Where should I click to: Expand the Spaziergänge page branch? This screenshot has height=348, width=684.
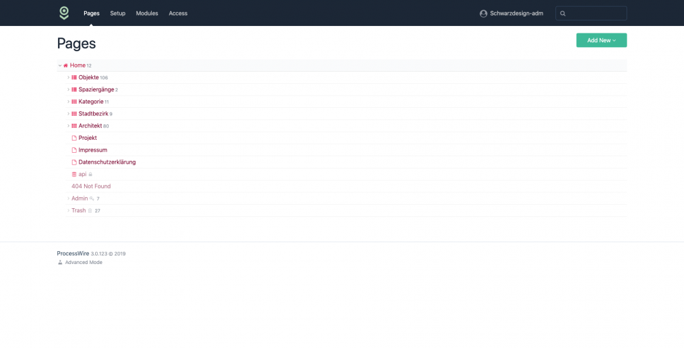coord(68,90)
